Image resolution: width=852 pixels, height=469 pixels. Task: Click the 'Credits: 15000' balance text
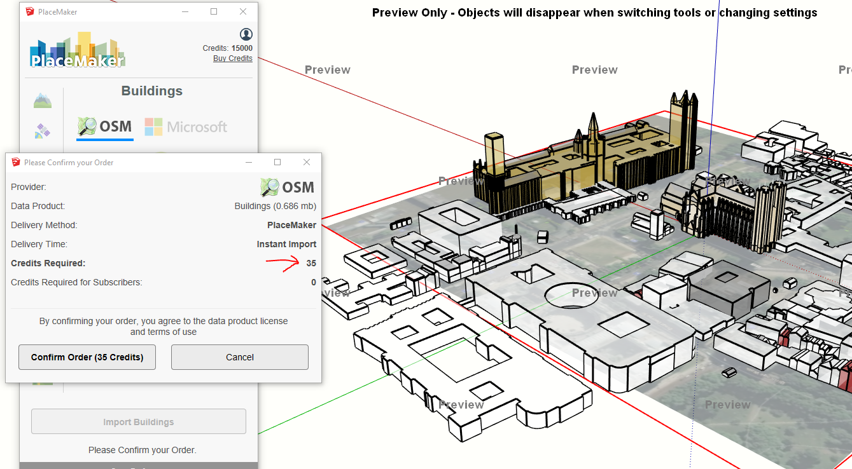pyautogui.click(x=228, y=48)
